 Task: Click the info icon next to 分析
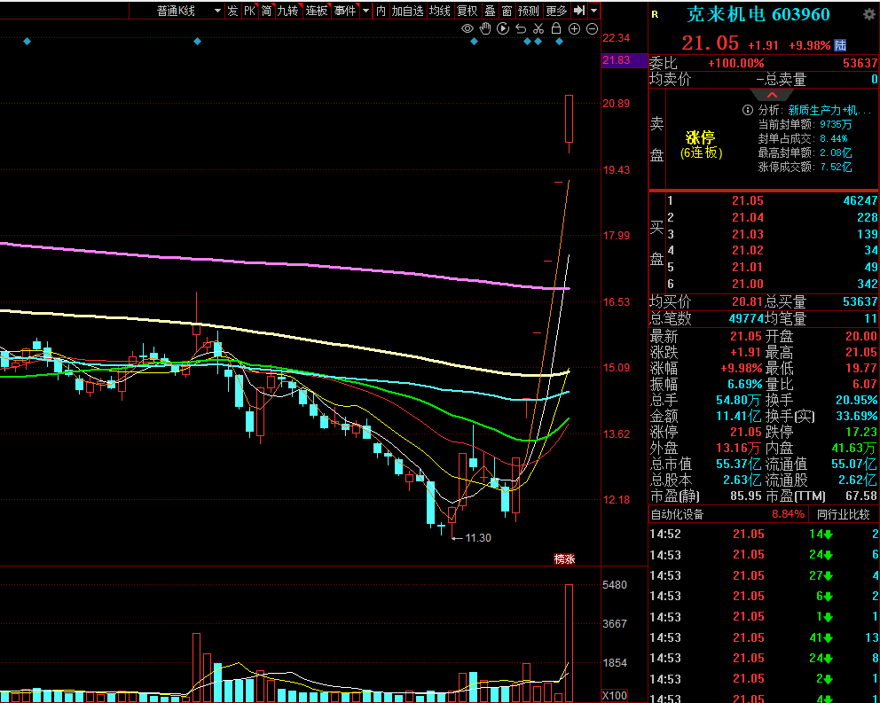pyautogui.click(x=748, y=110)
